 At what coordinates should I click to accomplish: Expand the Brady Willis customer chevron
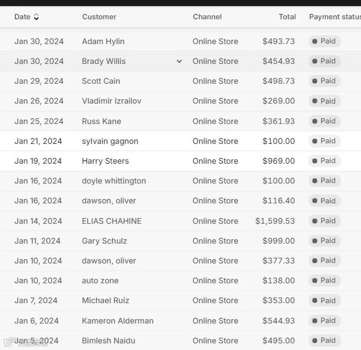(x=179, y=61)
